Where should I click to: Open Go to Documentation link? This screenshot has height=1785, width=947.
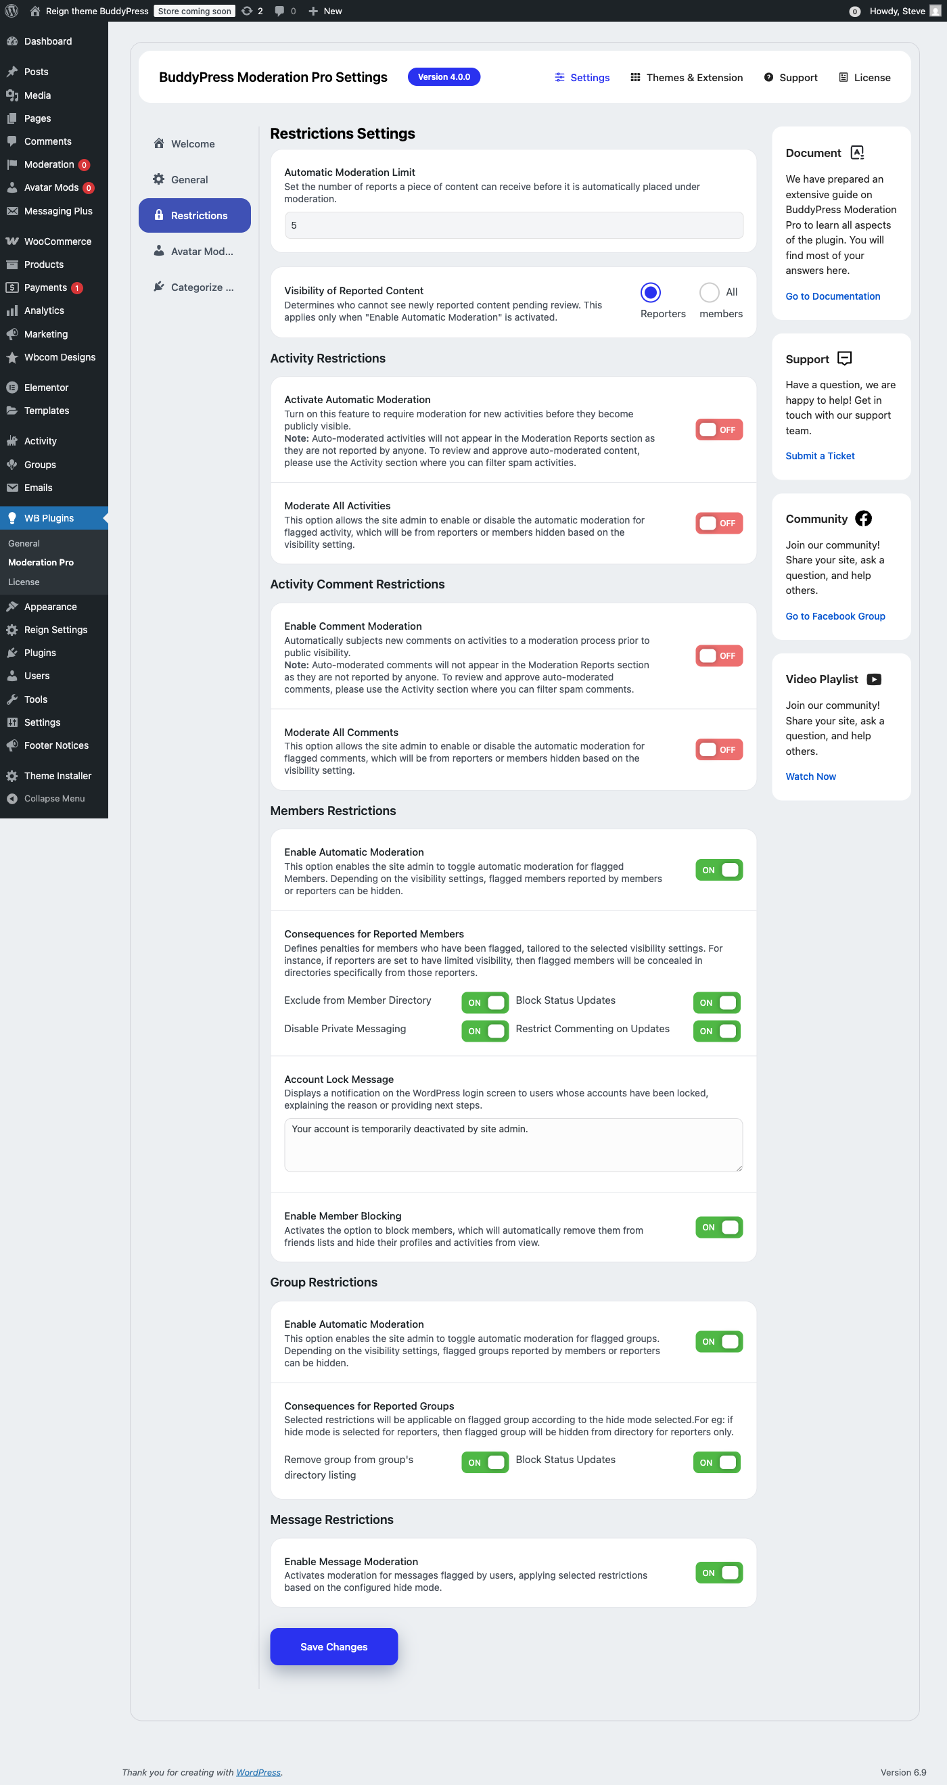833,296
